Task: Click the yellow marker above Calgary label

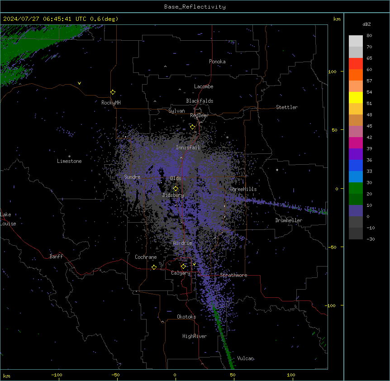Action: (x=183, y=267)
